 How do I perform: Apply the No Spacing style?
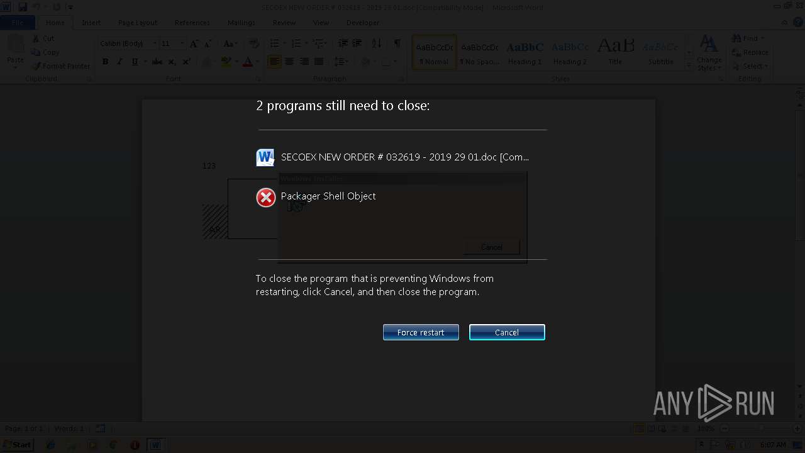coord(479,52)
